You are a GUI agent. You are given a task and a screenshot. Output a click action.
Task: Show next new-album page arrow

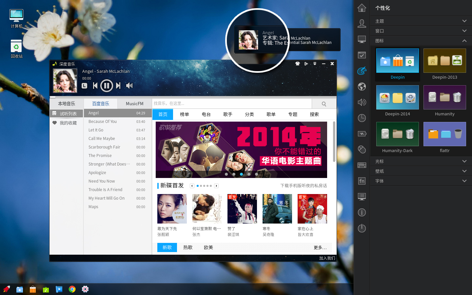coord(216,186)
